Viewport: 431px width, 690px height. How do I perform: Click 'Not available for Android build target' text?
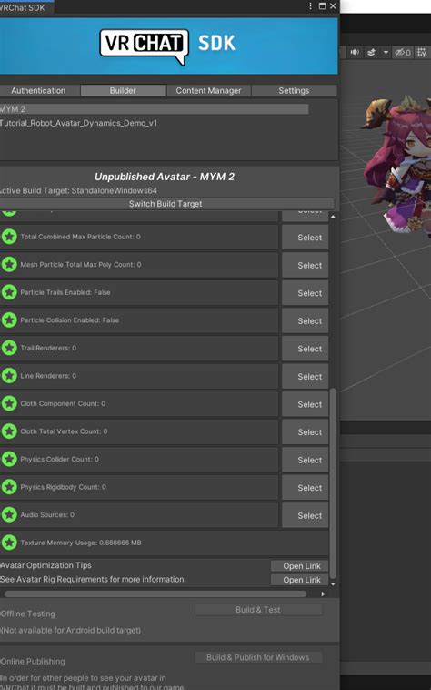coord(71,630)
